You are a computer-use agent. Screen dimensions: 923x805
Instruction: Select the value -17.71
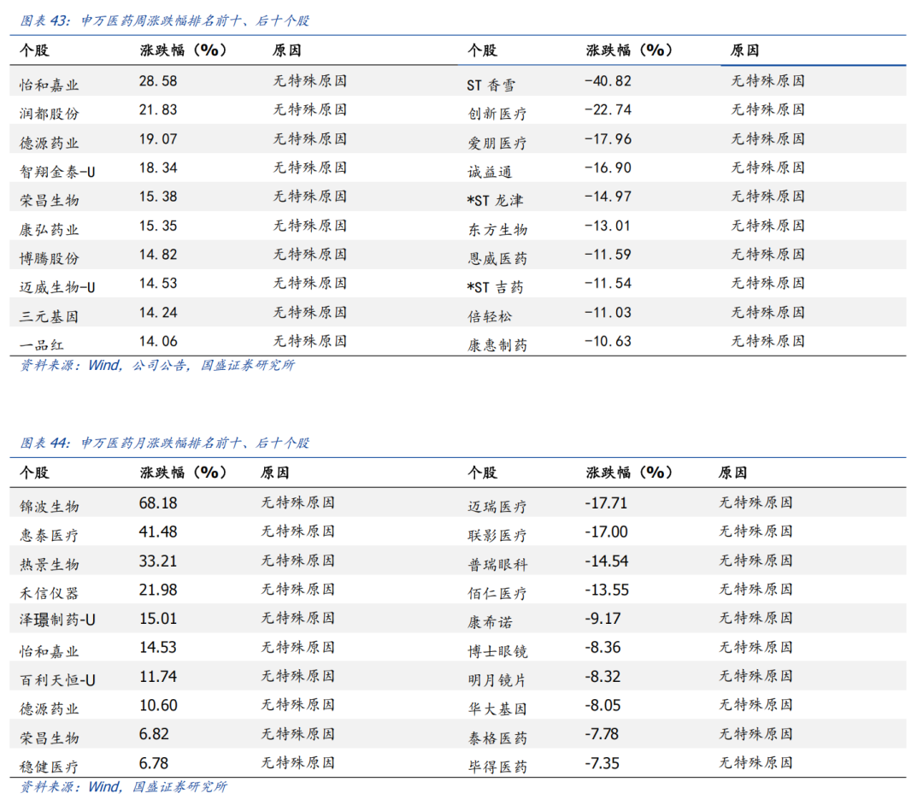[606, 503]
